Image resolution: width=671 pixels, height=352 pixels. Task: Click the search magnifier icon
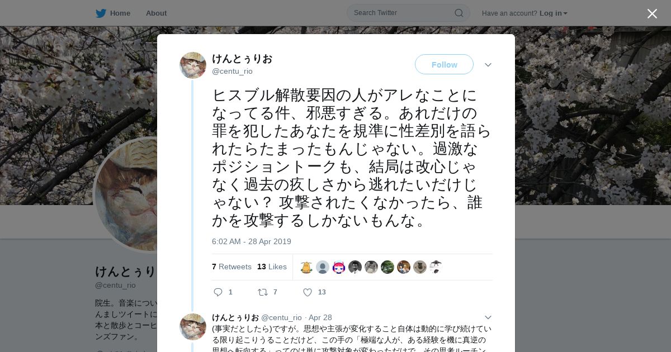459,13
